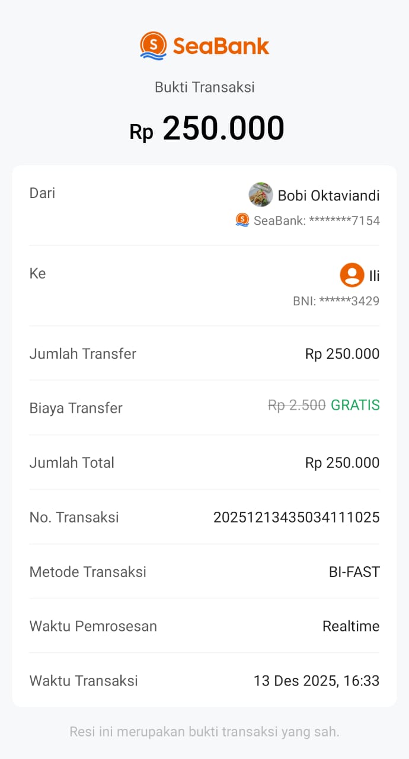Tap the masked SeaBank account number
The height and width of the screenshot is (759, 409).
317,221
